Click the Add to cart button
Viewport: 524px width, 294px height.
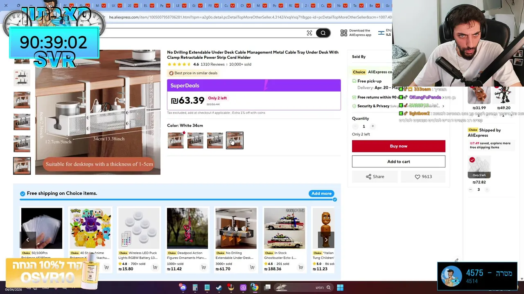pos(399,162)
